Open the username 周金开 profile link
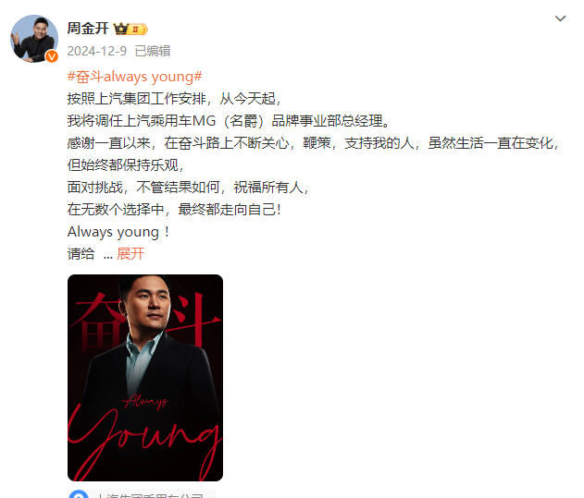Screen dimensions: 584x498 [88, 29]
